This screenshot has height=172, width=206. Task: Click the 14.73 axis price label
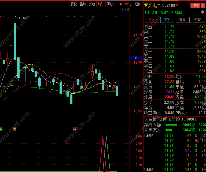[138, 35]
